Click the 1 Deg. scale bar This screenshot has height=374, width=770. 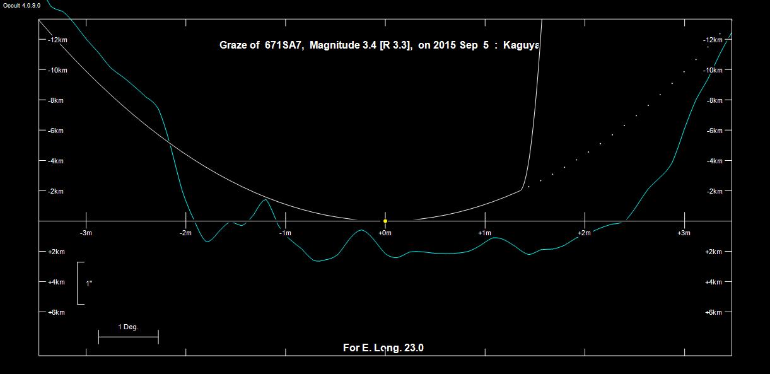click(128, 337)
